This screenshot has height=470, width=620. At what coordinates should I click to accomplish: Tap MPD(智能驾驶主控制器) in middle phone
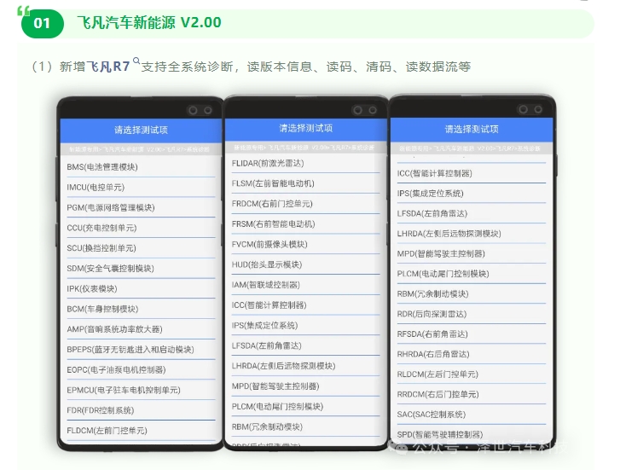tap(305, 386)
